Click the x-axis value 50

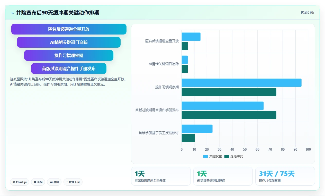[245, 150]
